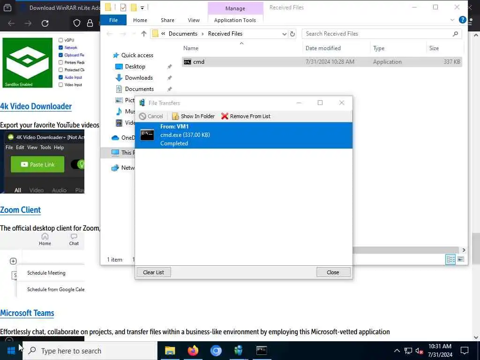The image size is (480, 360).
Task: Click the SandBox Enabled thumbnail
Action: pyautogui.click(x=28, y=63)
